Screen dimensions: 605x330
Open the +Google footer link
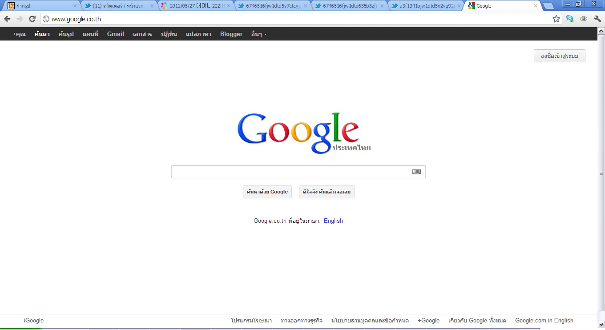[428, 321]
